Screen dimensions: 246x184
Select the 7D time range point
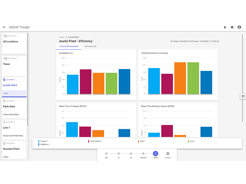coord(119,153)
